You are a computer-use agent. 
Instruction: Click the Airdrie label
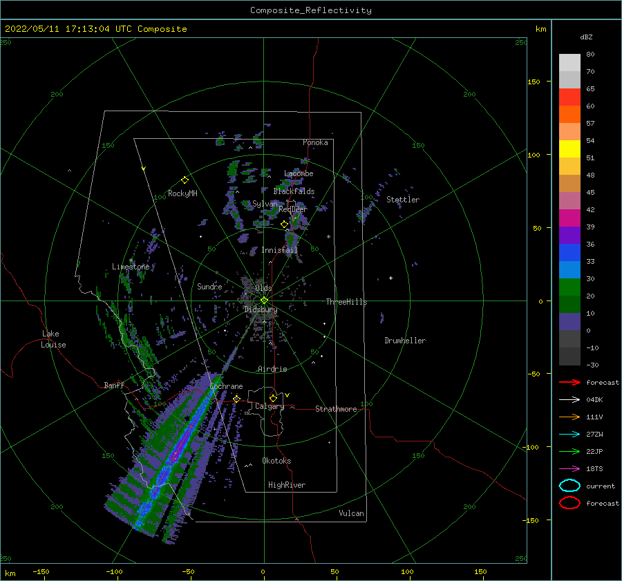point(272,369)
